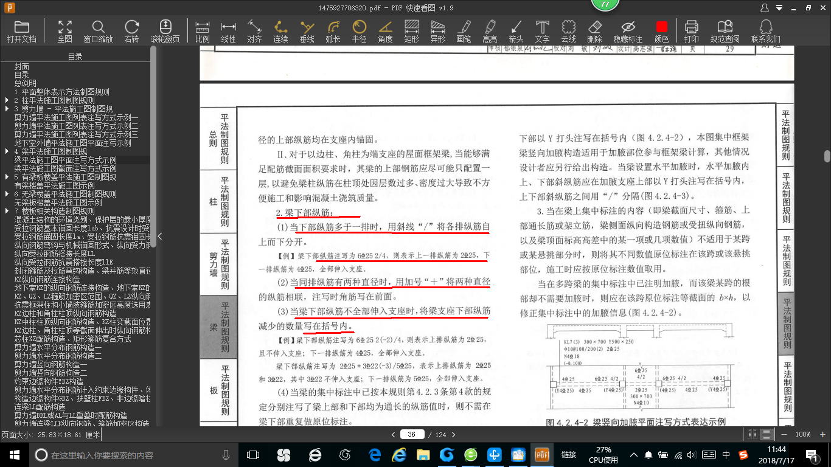The image size is (831, 467).
Task: Select the 文字 text annotation tool
Action: click(x=542, y=30)
